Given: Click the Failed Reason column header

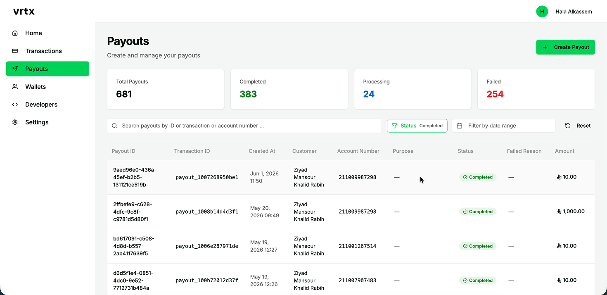Looking at the screenshot, I should tap(524, 151).
